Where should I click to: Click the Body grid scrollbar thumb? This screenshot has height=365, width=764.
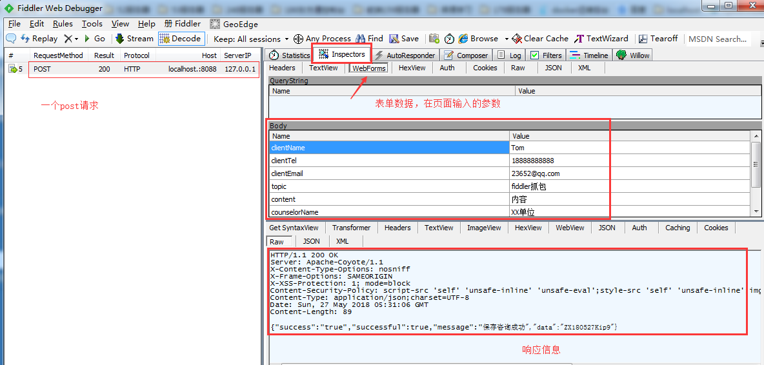tap(756, 164)
